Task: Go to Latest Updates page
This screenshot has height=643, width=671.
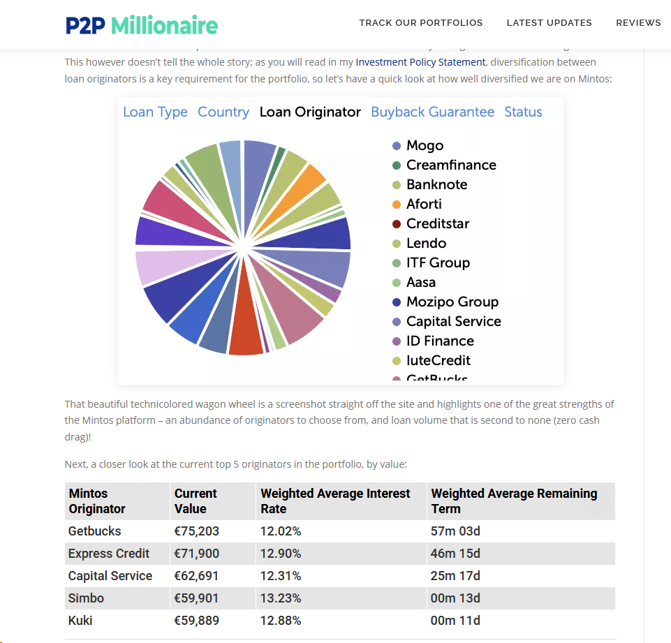Action: click(x=549, y=23)
